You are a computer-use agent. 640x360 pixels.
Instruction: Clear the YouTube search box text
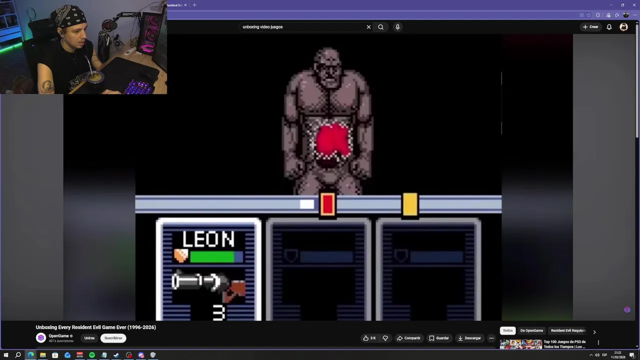click(368, 27)
